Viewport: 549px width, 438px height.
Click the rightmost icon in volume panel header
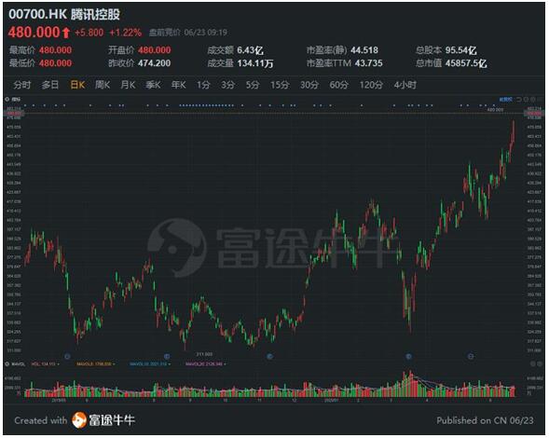coord(540,364)
